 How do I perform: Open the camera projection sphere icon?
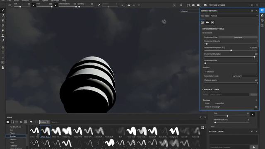(x=193, y=5)
